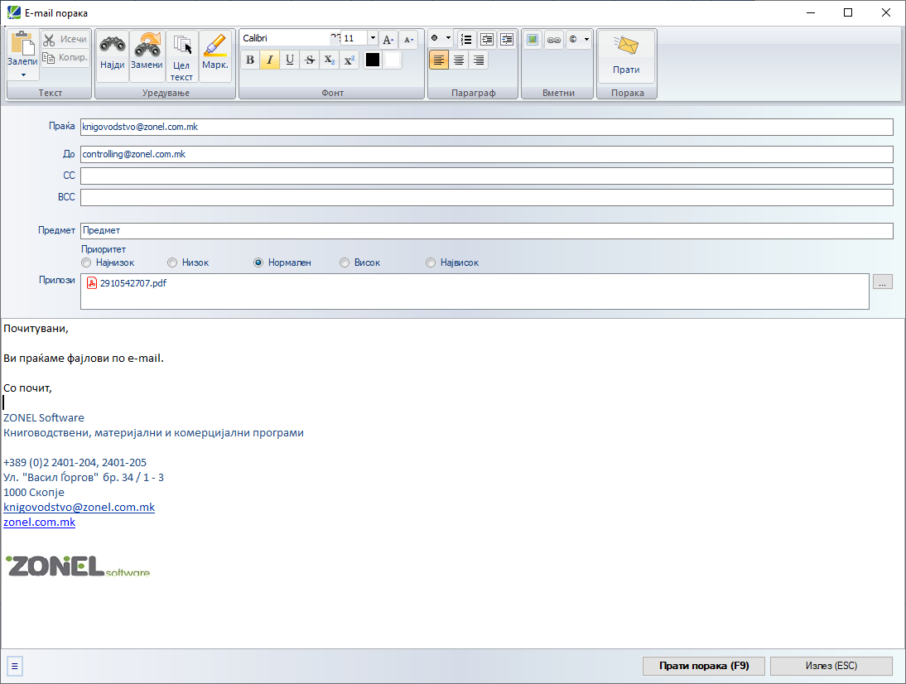Activate the Марк. highlighter tool
The width and height of the screenshot is (906, 684).
215,55
